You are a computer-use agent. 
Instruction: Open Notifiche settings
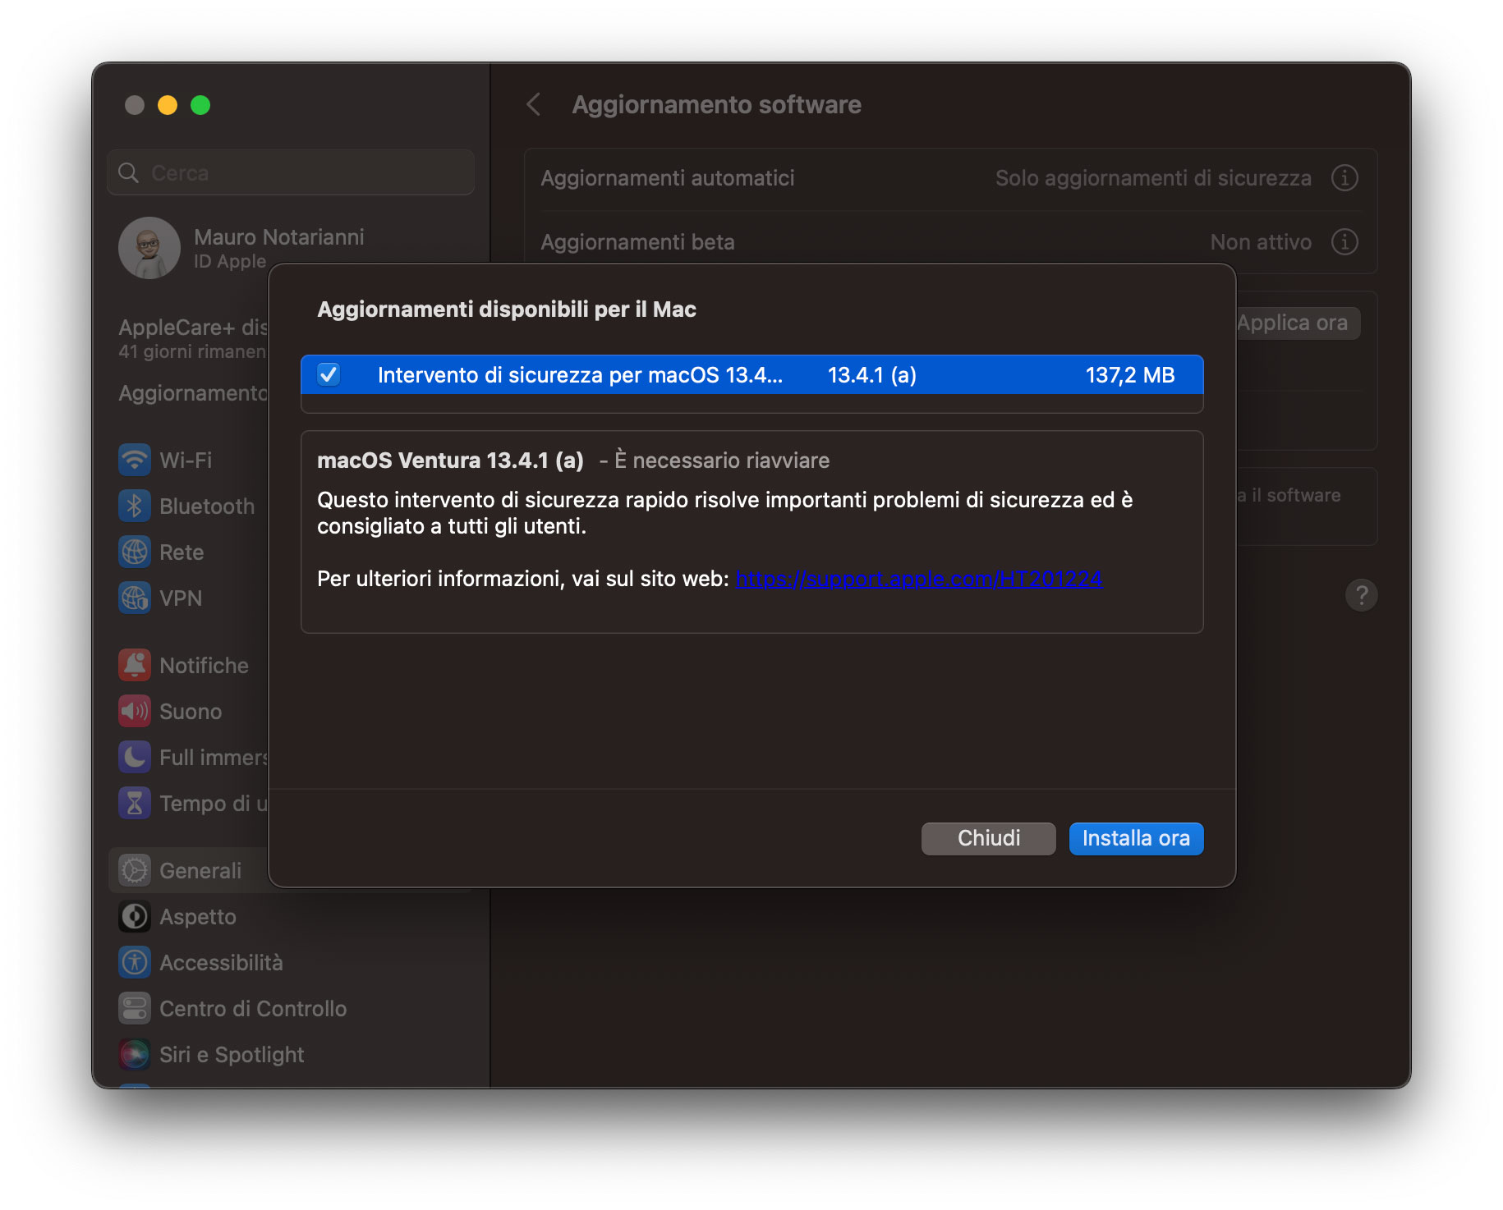135,665
